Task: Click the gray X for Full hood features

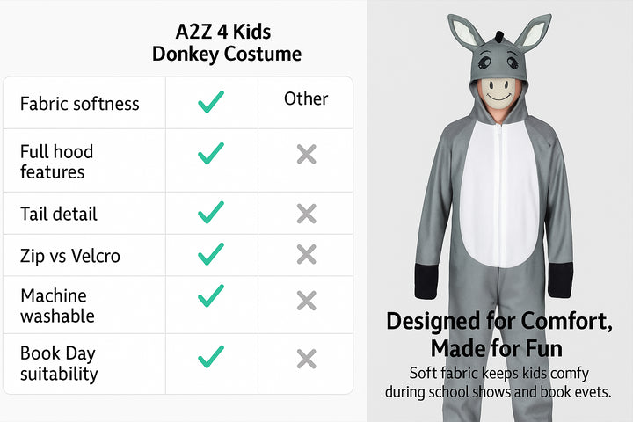Action: [x=307, y=154]
